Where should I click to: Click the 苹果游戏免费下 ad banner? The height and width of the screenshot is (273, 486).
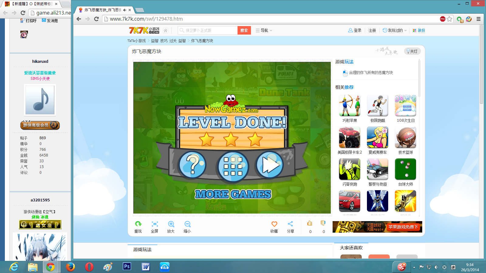(x=377, y=227)
